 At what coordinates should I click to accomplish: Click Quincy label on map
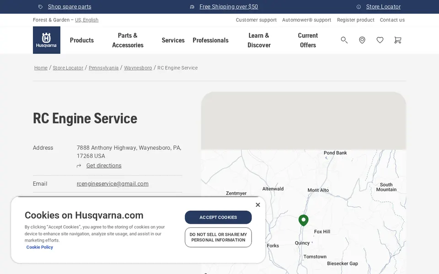302,243
